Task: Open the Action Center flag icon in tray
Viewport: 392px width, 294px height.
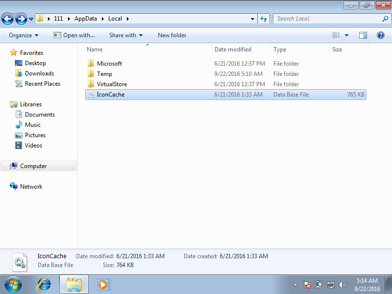Action: 307,285
